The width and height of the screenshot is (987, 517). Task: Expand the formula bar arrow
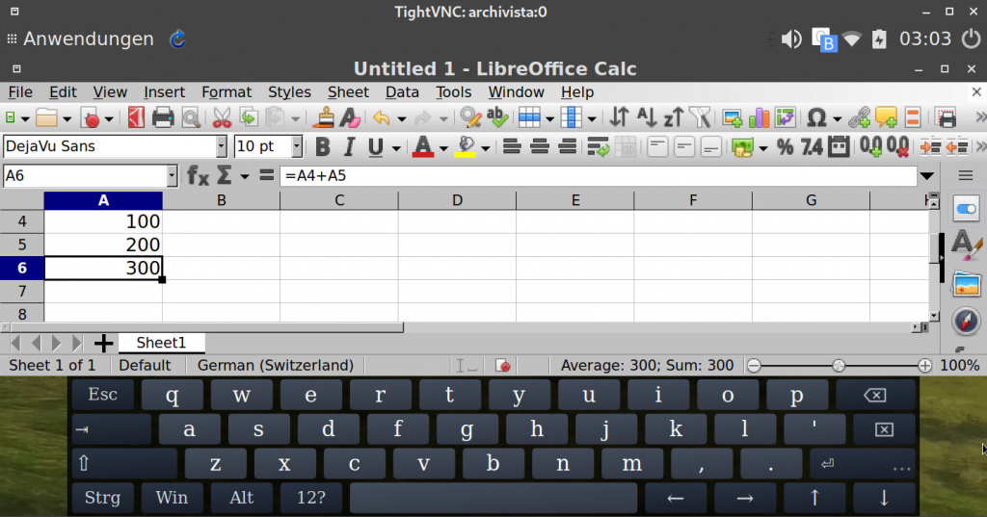pos(927,176)
